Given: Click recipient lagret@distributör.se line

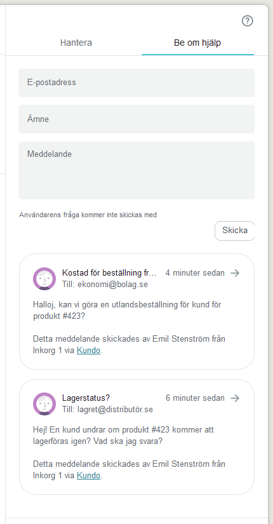Looking at the screenshot, I should tap(107, 410).
